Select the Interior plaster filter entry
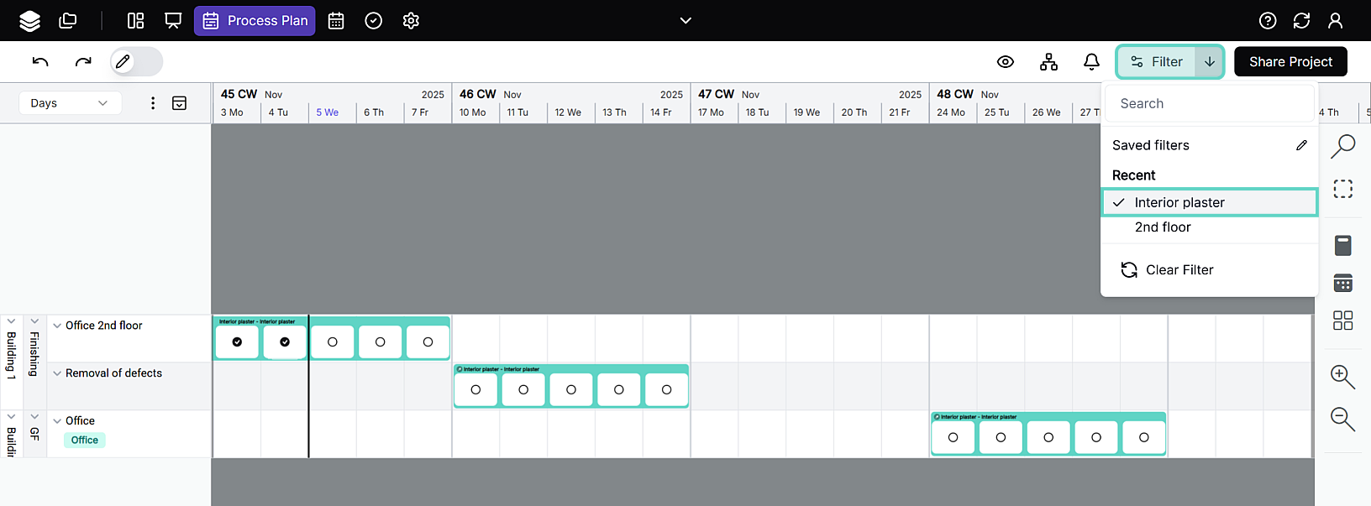 coord(1179,202)
